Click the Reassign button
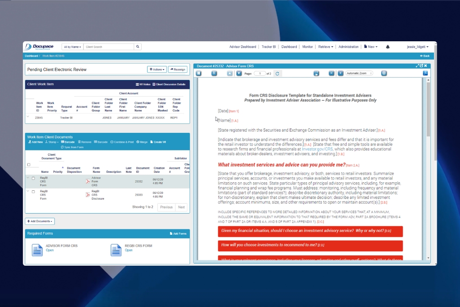Image resolution: width=460 pixels, height=307 pixels. [x=178, y=70]
